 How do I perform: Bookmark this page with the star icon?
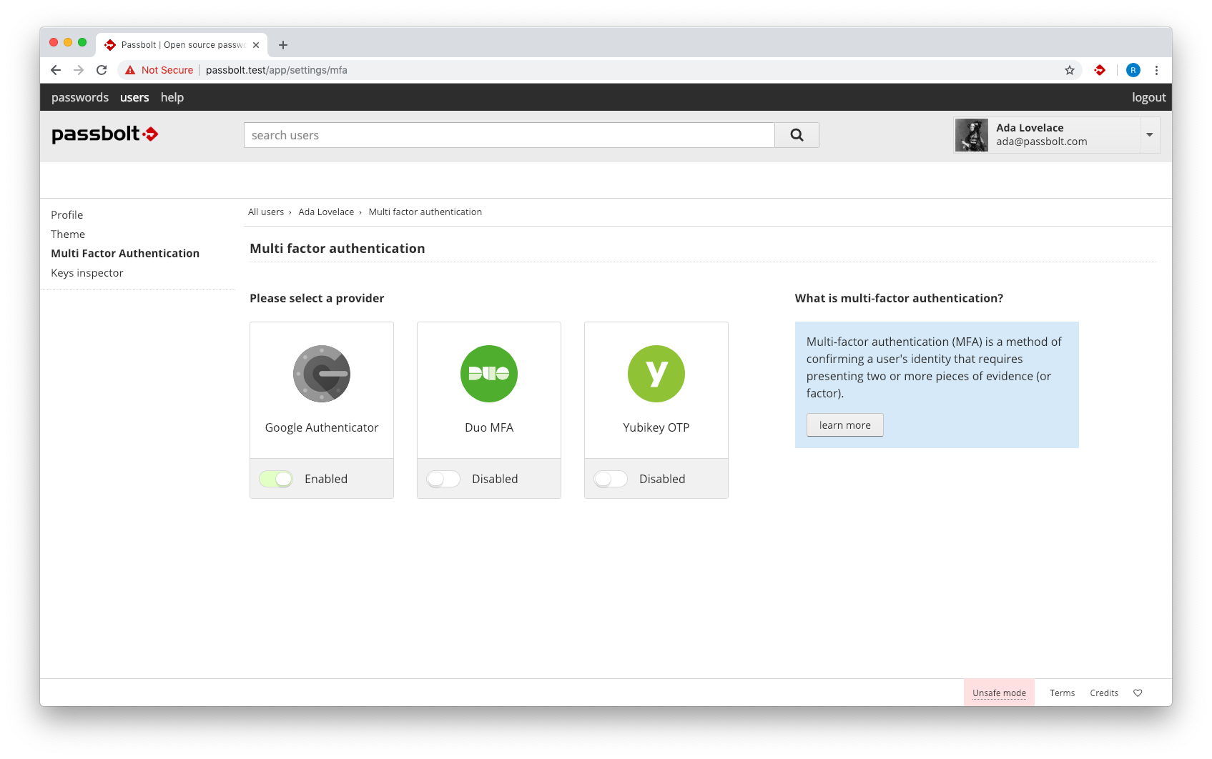pyautogui.click(x=1070, y=70)
